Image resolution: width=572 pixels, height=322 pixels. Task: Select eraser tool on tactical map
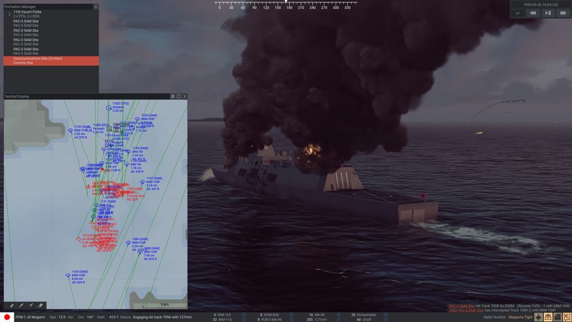(x=41, y=305)
